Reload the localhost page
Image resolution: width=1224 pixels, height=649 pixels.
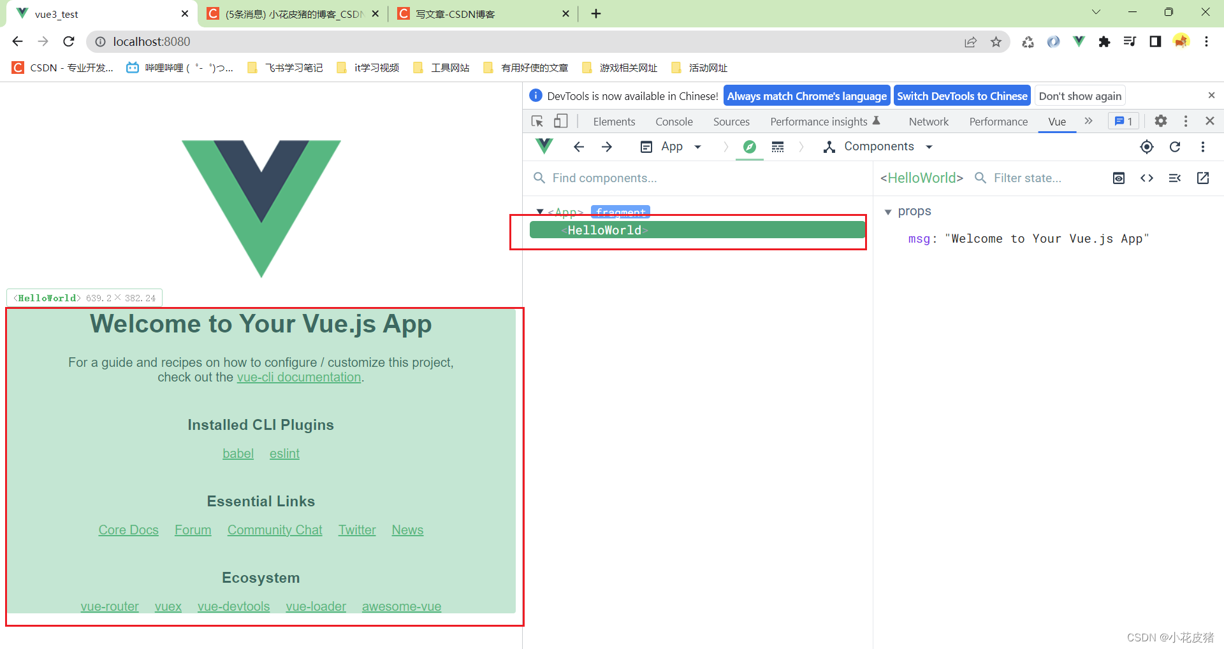(69, 41)
